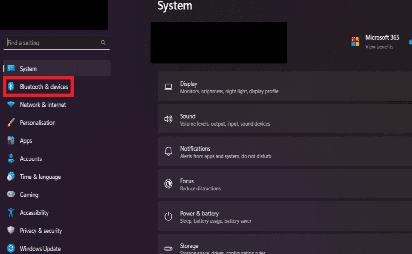This screenshot has height=254, width=412.
Task: Click the Personalisation paintbrush icon
Action: pos(11,122)
